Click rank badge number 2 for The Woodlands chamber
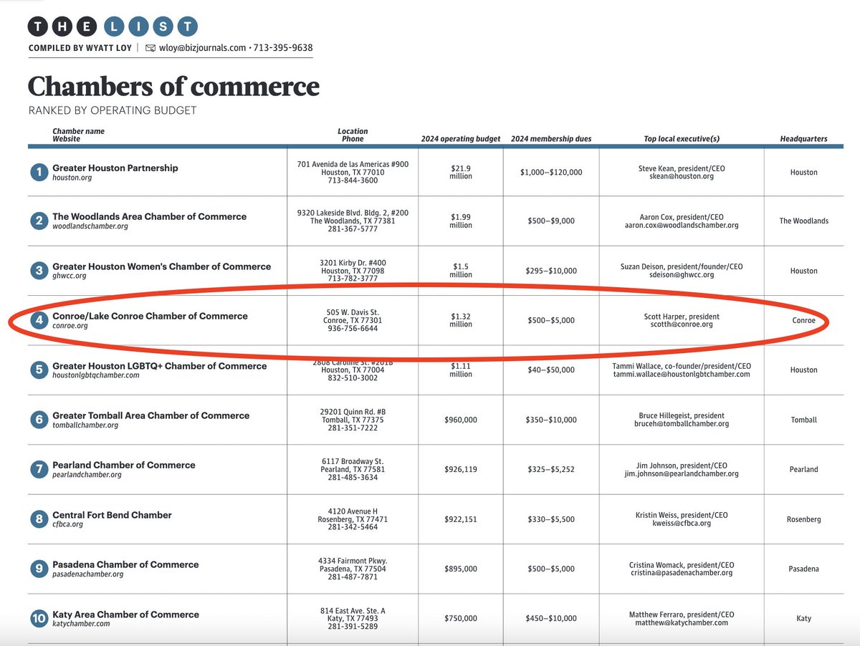The image size is (860, 646). 39,221
